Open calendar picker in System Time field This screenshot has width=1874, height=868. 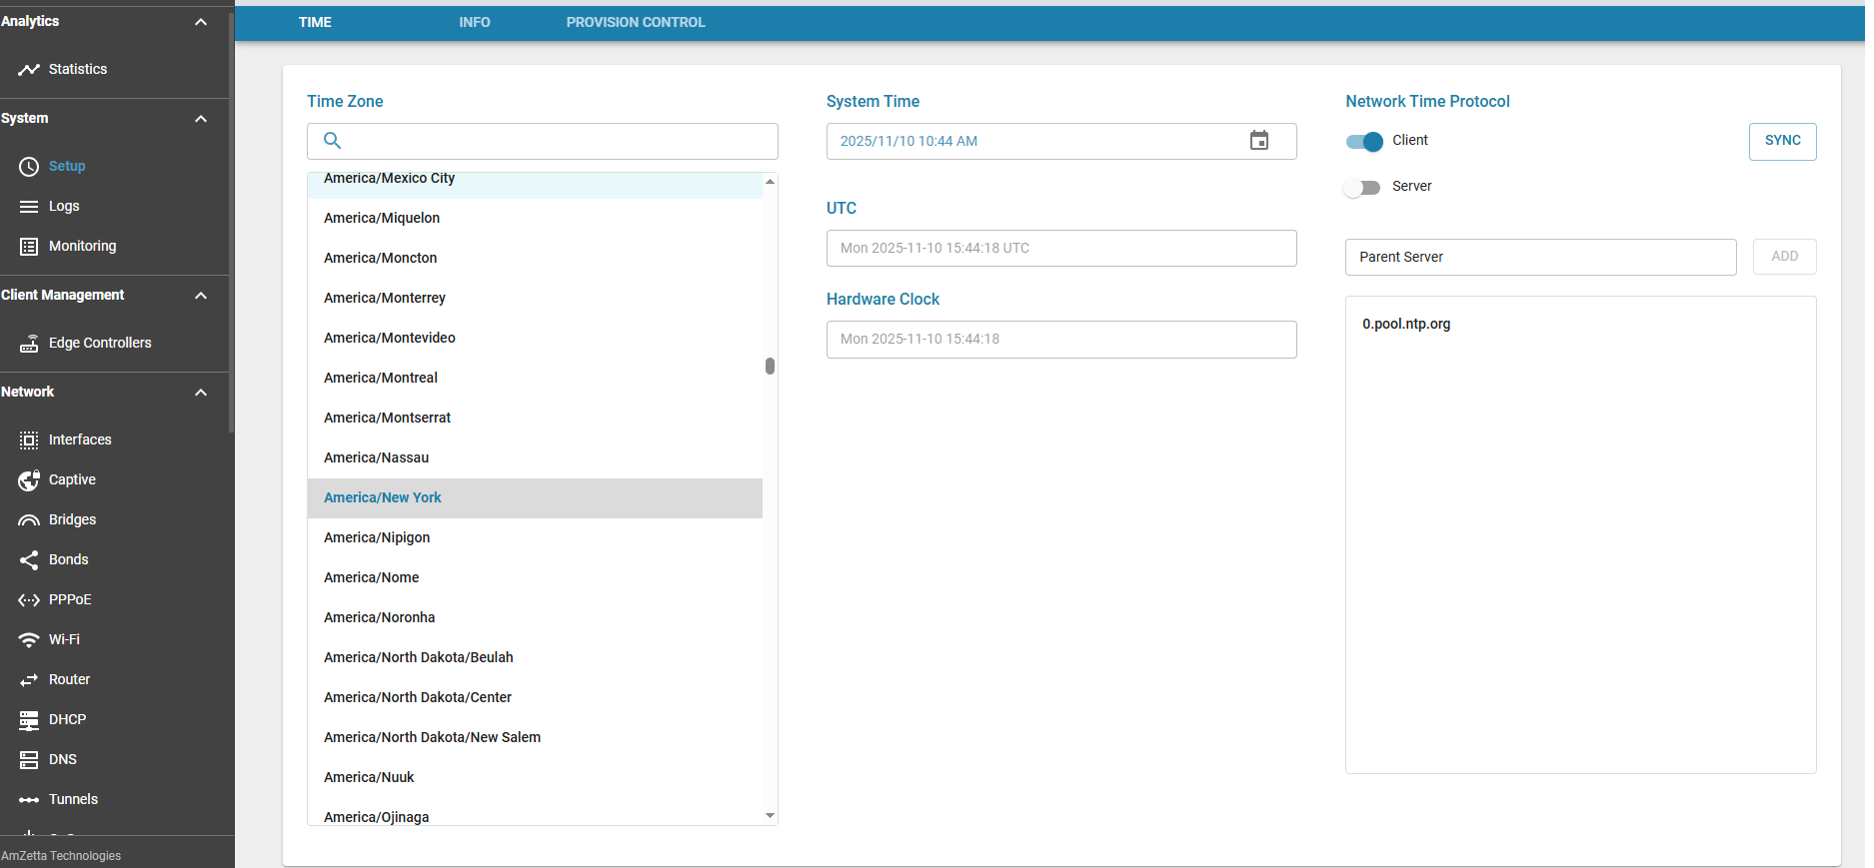(1259, 141)
